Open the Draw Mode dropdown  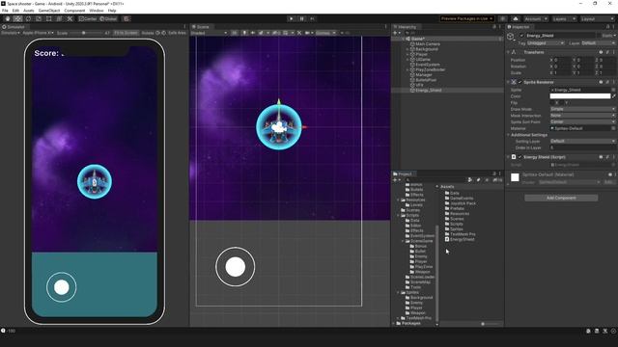coord(582,109)
